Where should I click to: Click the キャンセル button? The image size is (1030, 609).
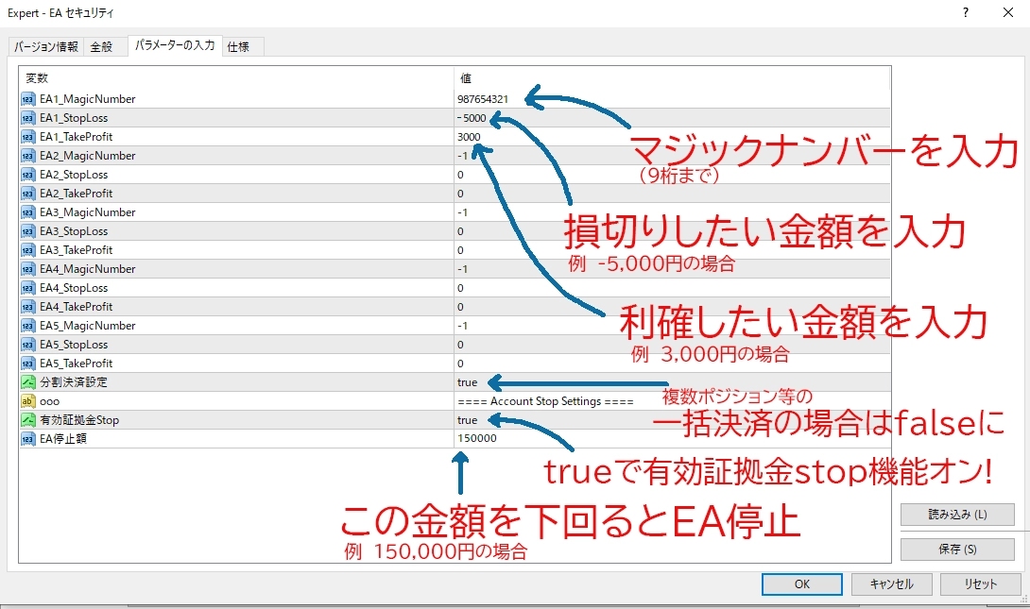[x=891, y=584]
